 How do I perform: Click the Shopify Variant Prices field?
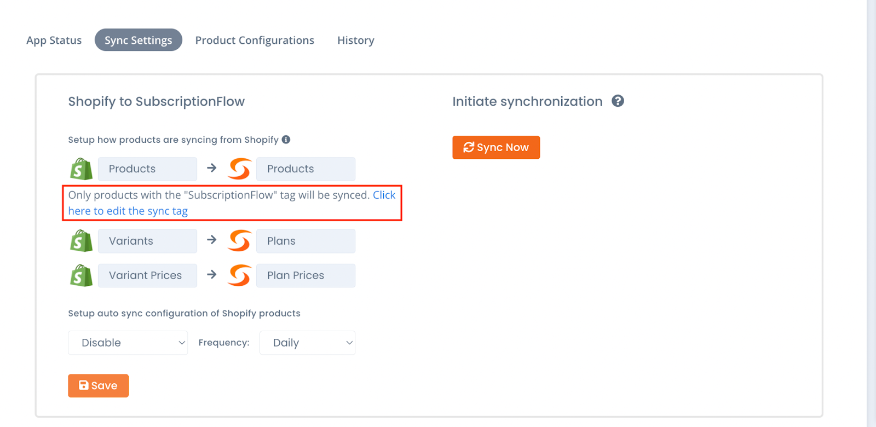[x=147, y=275]
